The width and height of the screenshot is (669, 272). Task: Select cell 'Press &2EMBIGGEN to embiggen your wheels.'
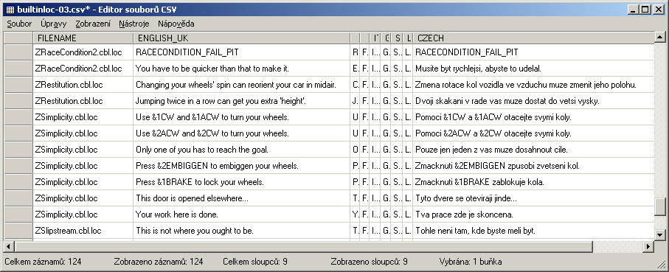pos(241,165)
